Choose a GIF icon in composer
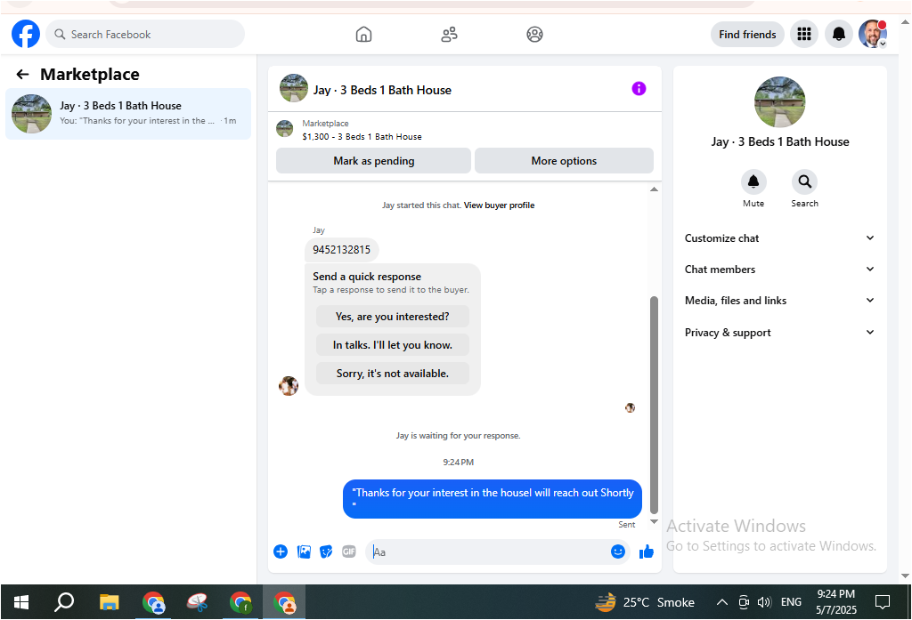This screenshot has width=912, height=620. click(x=349, y=552)
